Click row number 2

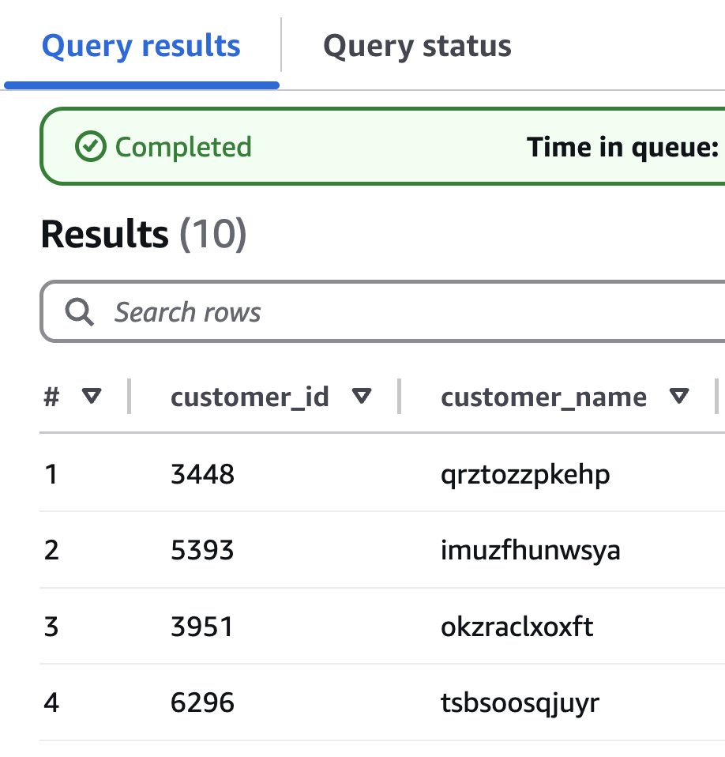pos(51,551)
